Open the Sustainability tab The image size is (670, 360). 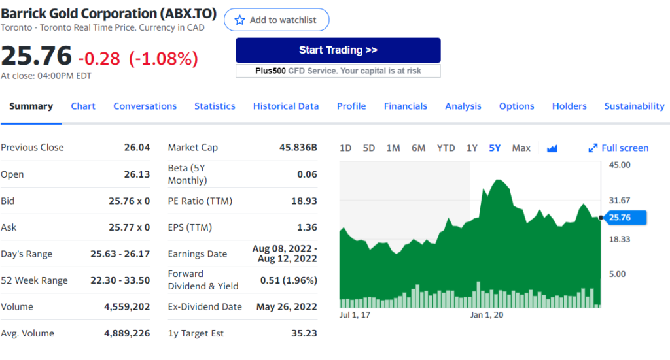pyautogui.click(x=634, y=106)
